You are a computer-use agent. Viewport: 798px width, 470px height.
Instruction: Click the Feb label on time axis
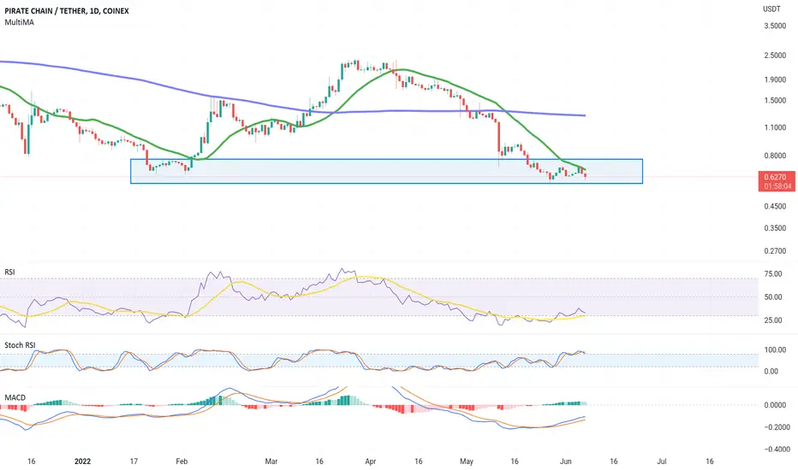[x=182, y=461]
